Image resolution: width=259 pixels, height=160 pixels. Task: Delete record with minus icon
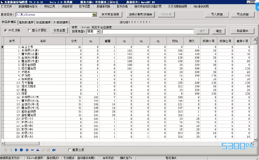32,150
